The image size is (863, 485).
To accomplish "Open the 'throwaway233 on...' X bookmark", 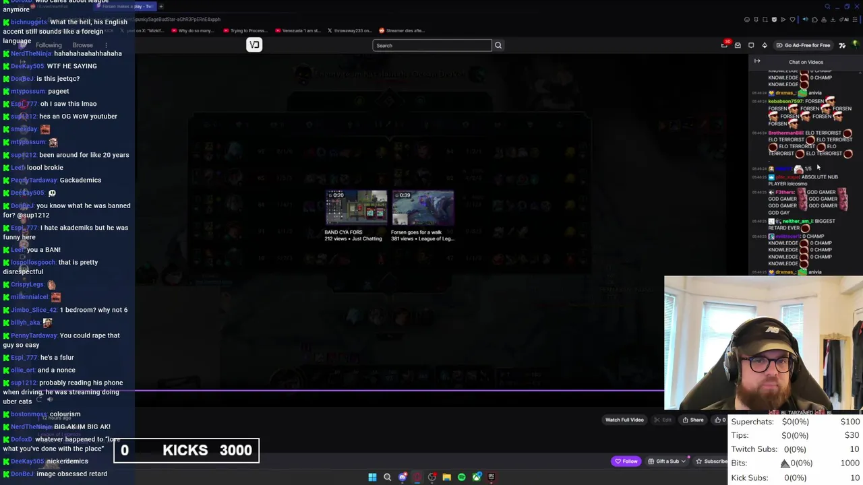I will (x=350, y=30).
